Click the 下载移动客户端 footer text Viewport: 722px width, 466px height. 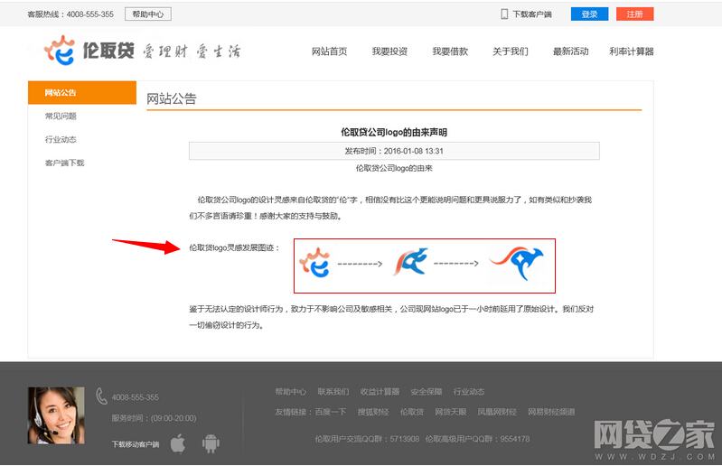[x=135, y=444]
